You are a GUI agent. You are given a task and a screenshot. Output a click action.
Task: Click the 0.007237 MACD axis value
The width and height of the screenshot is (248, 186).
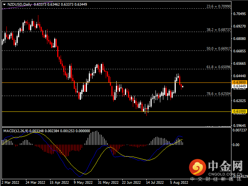(239, 130)
